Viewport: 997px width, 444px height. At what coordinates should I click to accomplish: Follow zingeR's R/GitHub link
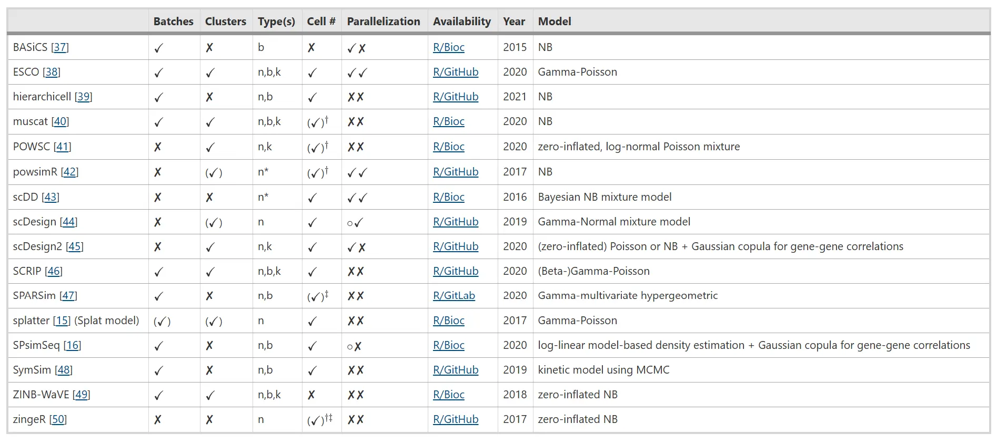[x=456, y=419]
